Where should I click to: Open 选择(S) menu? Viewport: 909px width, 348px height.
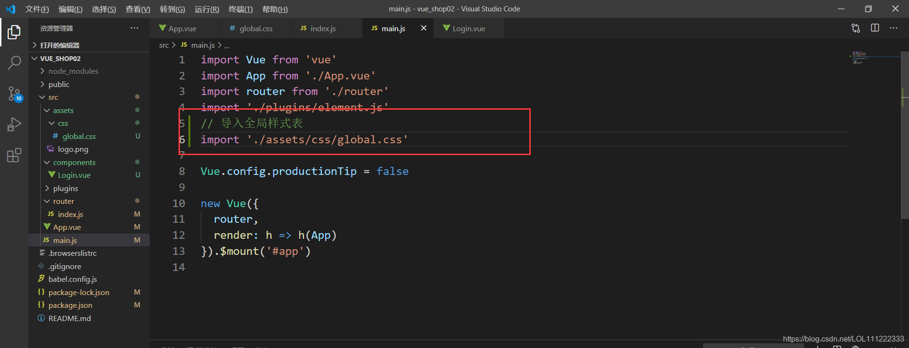(x=104, y=9)
